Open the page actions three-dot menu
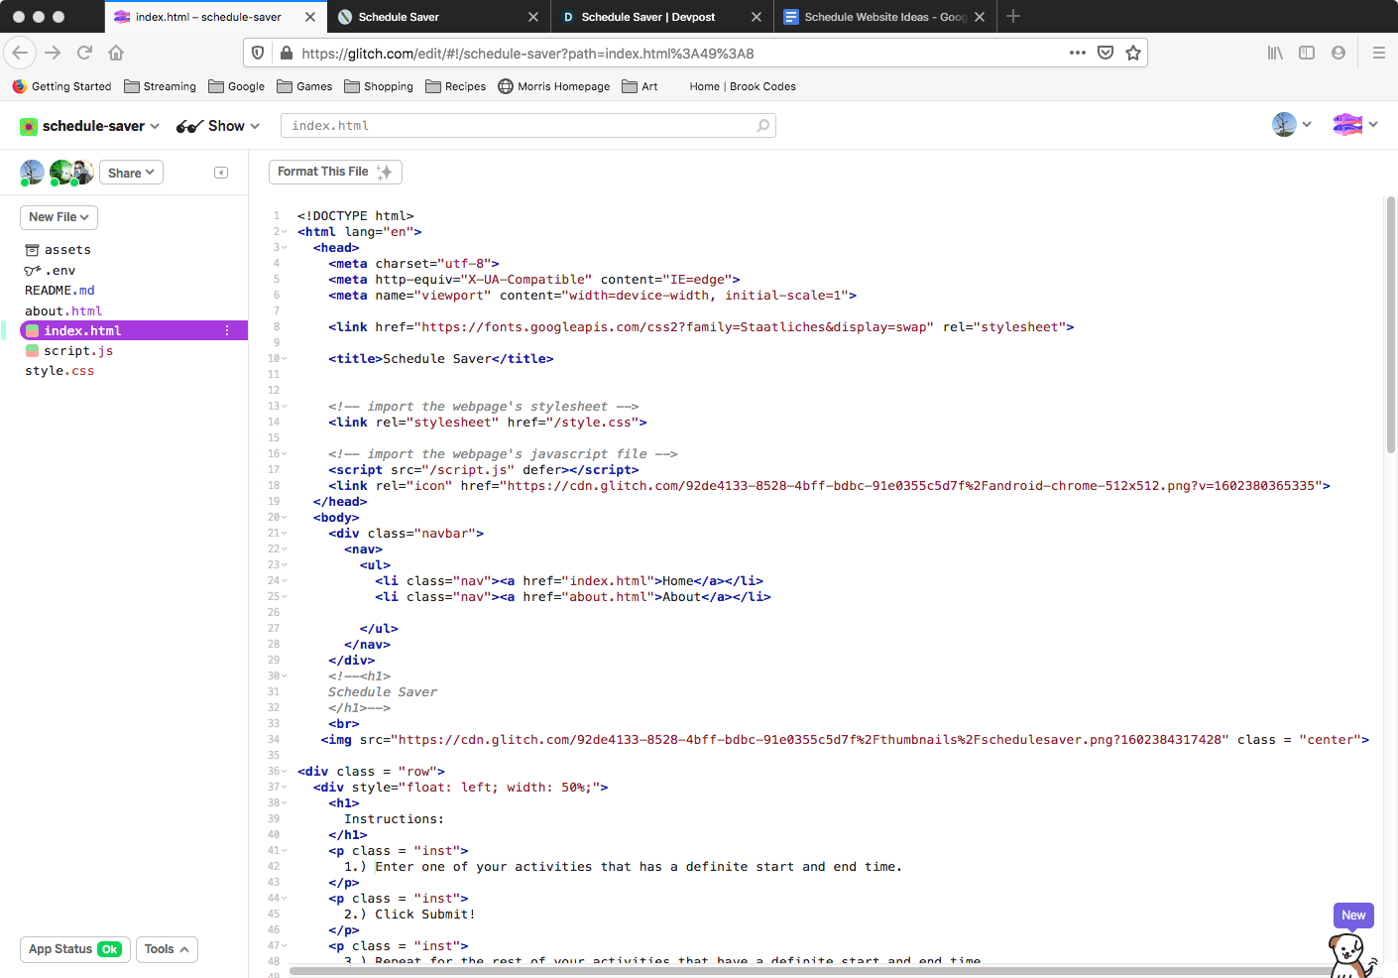 1078,53
